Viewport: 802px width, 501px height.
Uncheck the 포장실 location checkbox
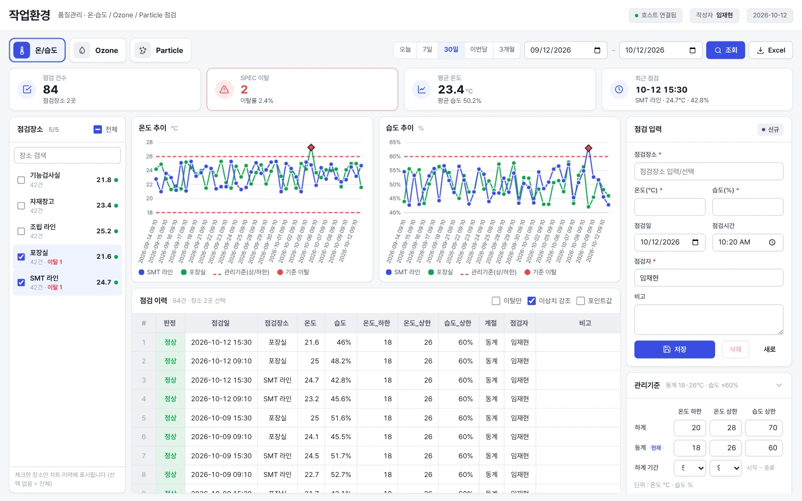(x=21, y=257)
